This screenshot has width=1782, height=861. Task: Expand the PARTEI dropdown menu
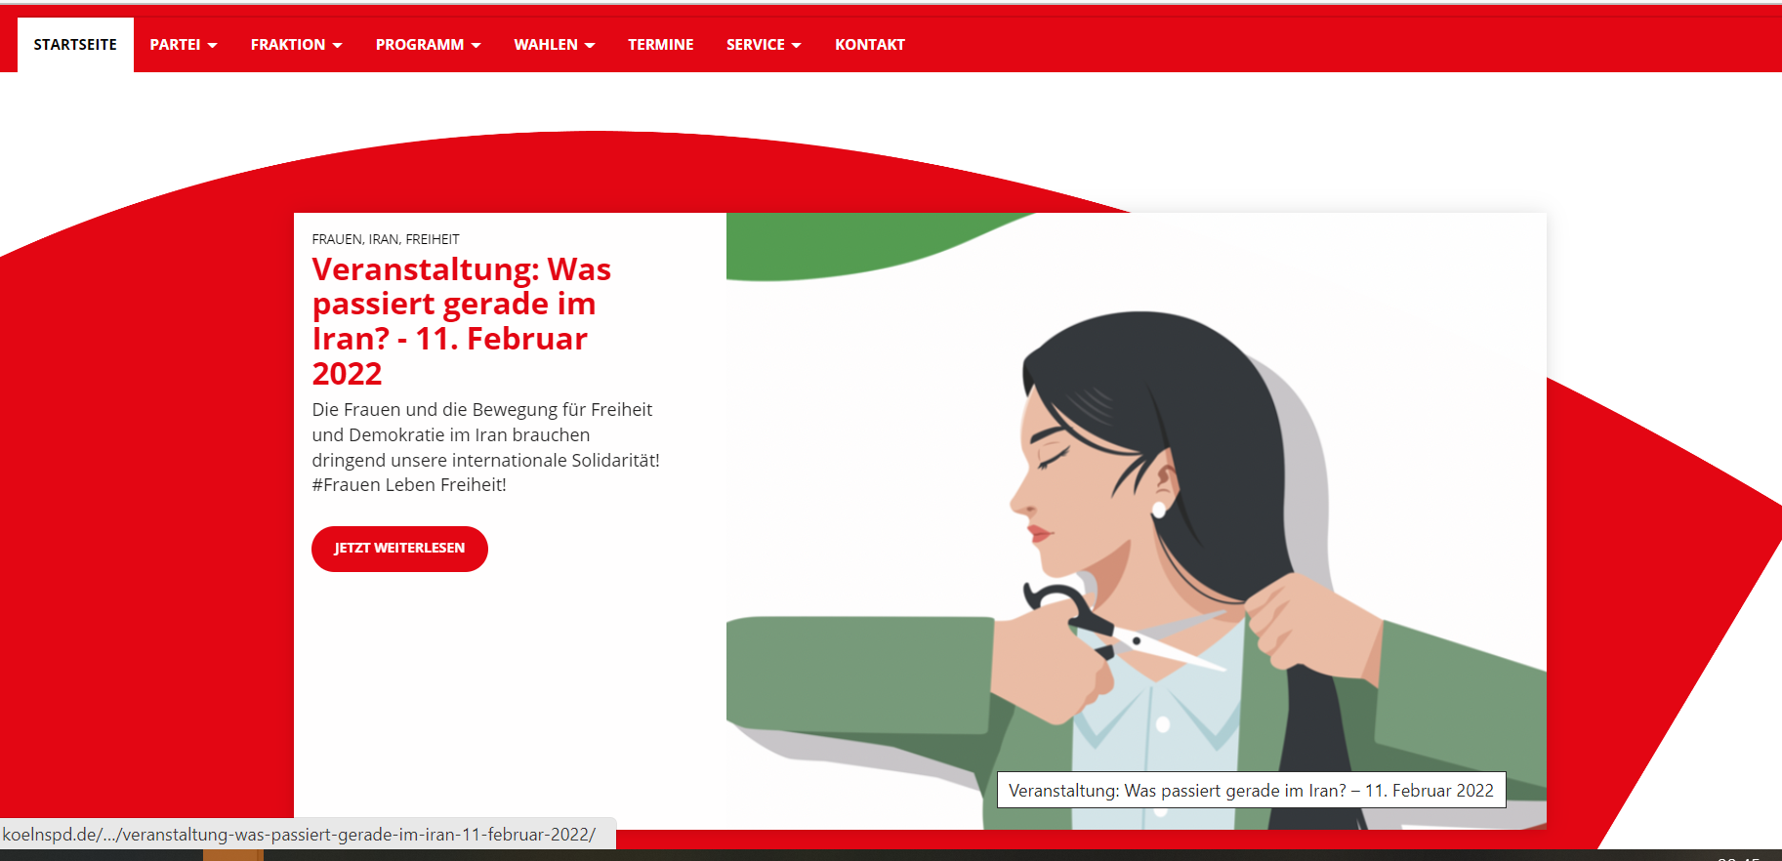point(184,45)
